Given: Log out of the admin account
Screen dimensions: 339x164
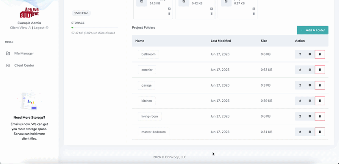Looking at the screenshot, I should tap(41, 28).
